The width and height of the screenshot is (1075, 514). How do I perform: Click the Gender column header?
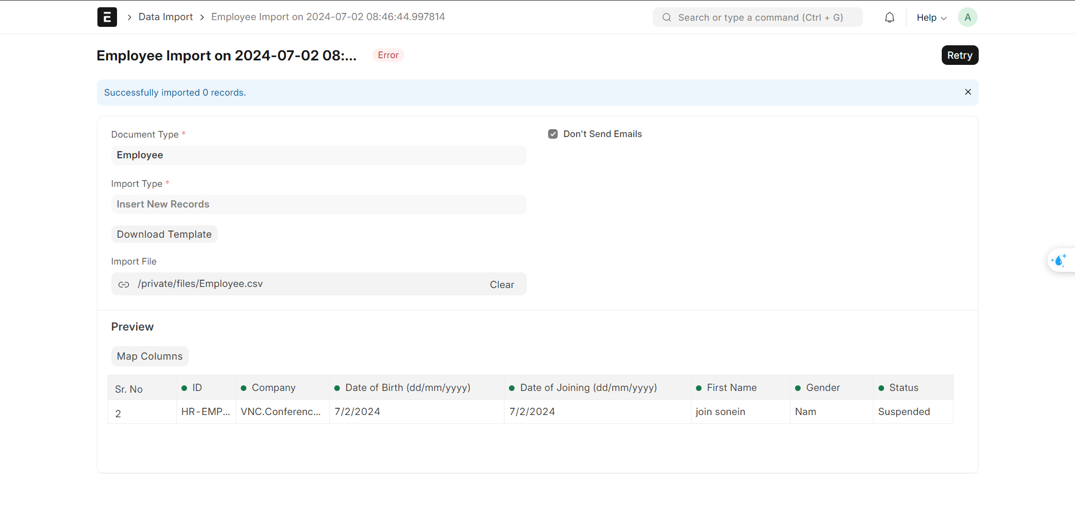coord(831,388)
